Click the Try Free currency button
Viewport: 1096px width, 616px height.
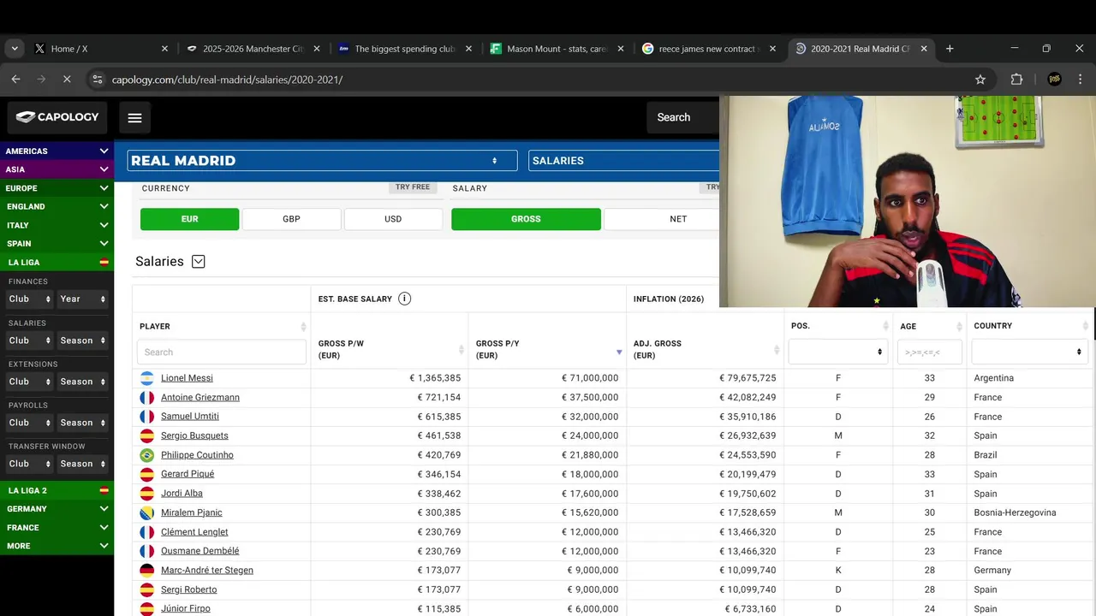413,187
